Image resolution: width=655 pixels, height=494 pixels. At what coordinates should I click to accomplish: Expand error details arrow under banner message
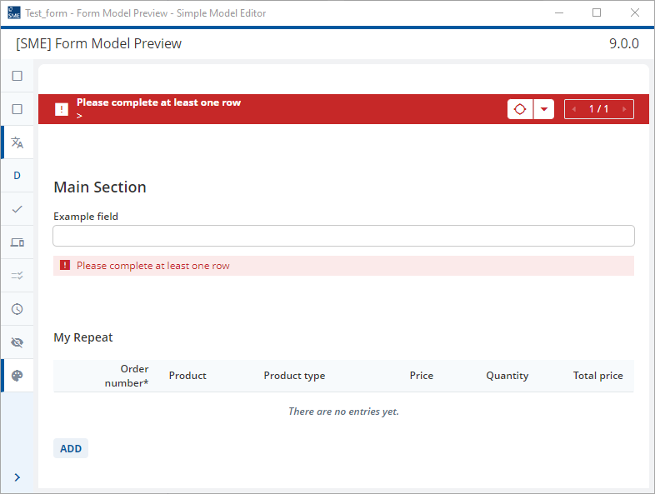pos(79,116)
